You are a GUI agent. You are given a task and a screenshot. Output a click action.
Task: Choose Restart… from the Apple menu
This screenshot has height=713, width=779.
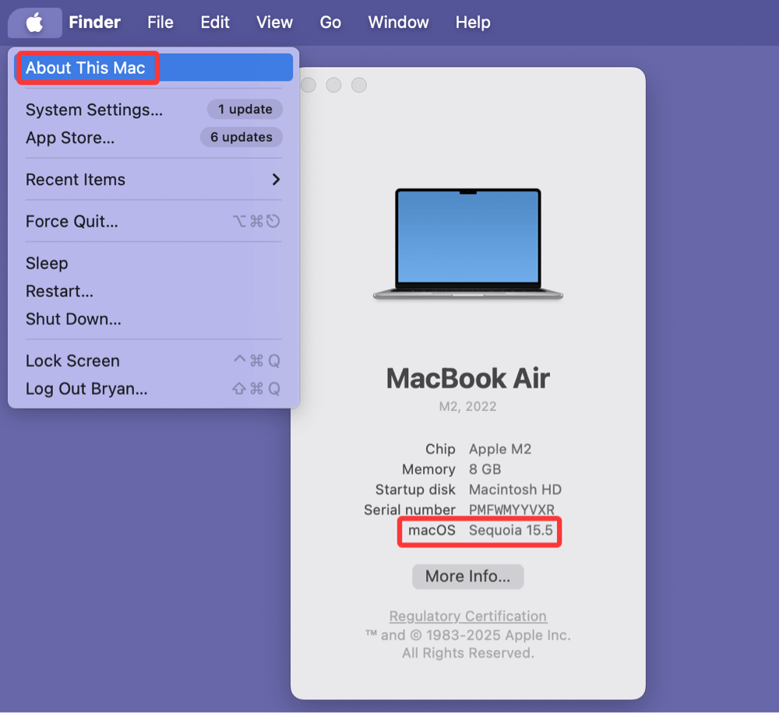pos(154,291)
